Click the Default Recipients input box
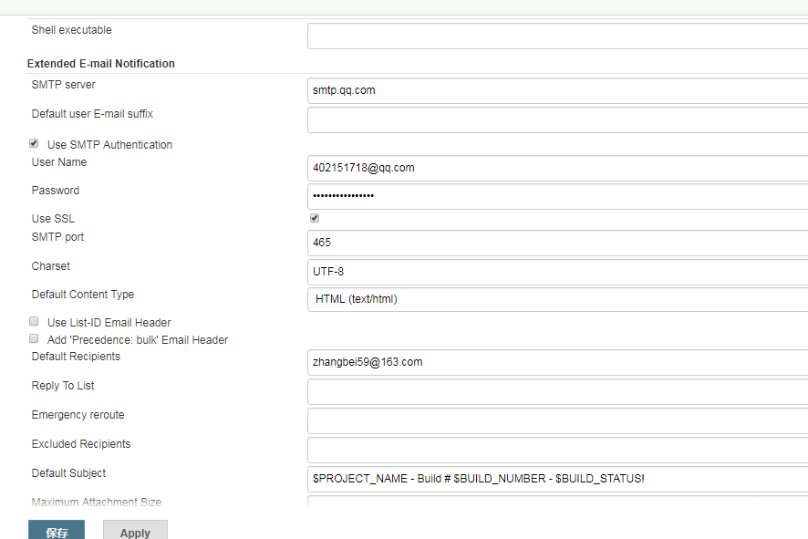The width and height of the screenshot is (808, 539). (x=556, y=362)
